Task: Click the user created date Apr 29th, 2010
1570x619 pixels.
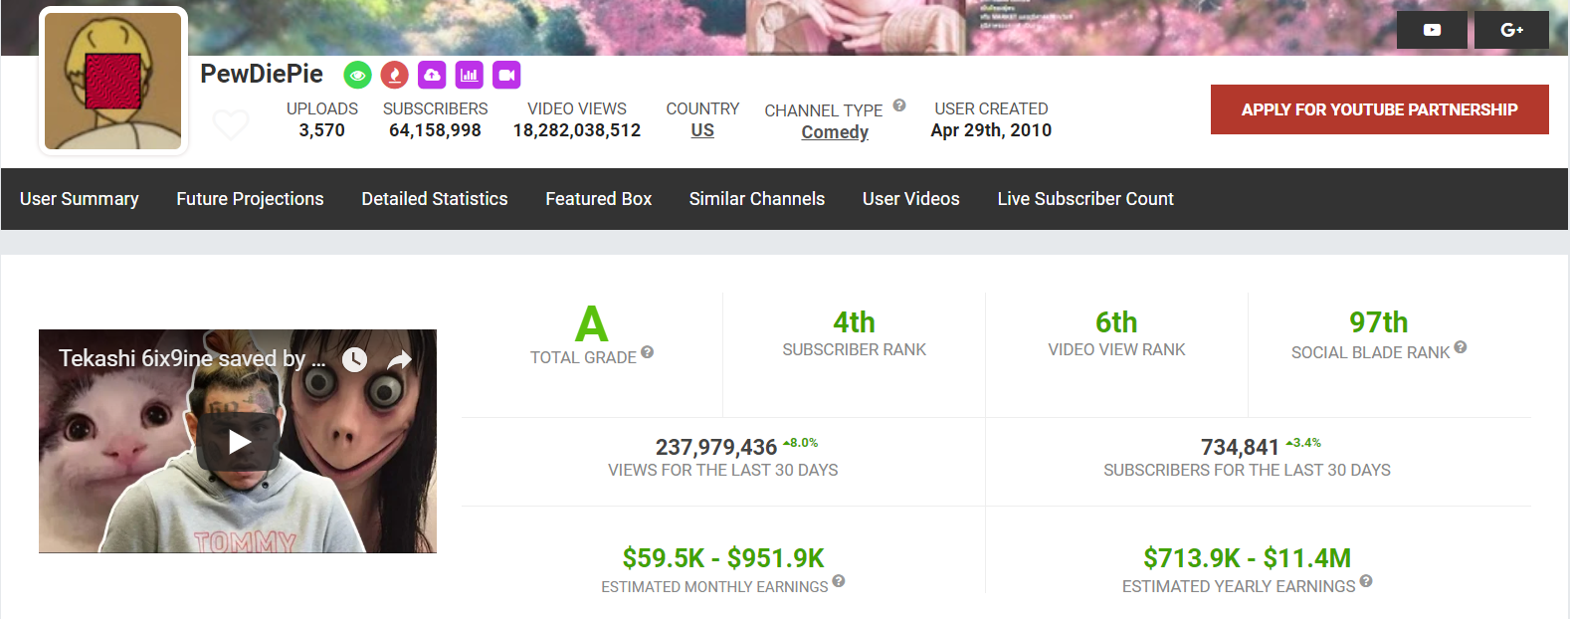Action: click(991, 130)
